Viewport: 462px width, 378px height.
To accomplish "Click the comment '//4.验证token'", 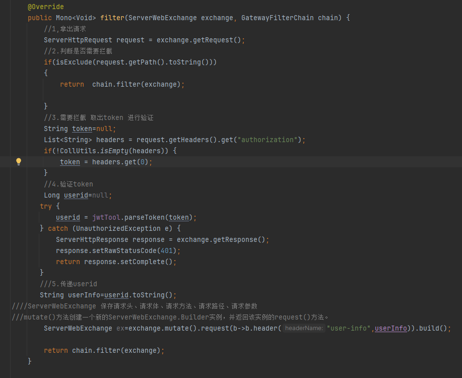I will 69,184.
